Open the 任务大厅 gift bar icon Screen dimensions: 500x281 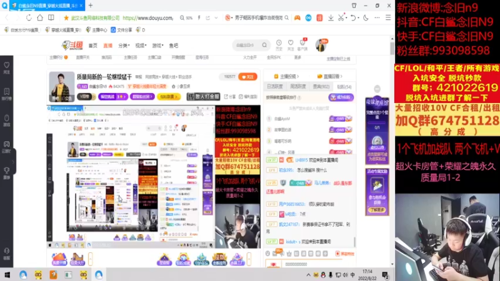point(77,259)
